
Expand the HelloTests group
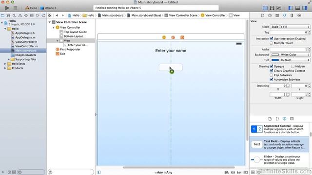5,64
